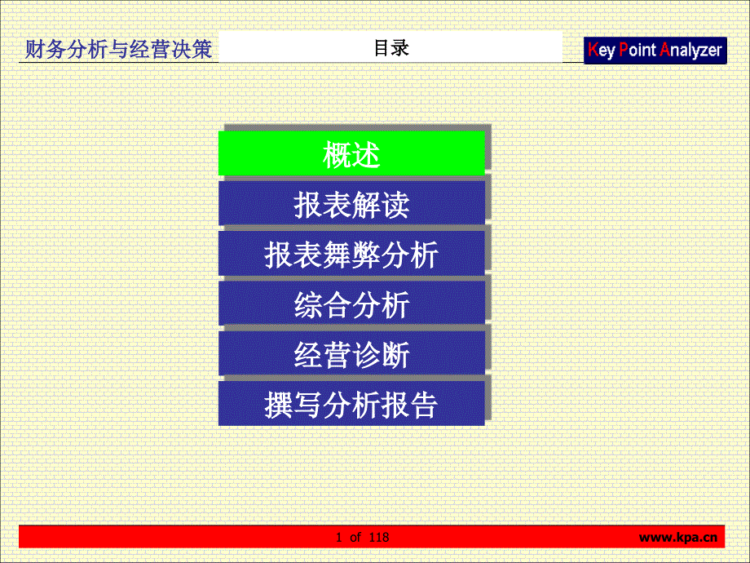Image resolution: width=750 pixels, height=563 pixels.
Task: Click the red letter P in logo
Action: point(624,50)
